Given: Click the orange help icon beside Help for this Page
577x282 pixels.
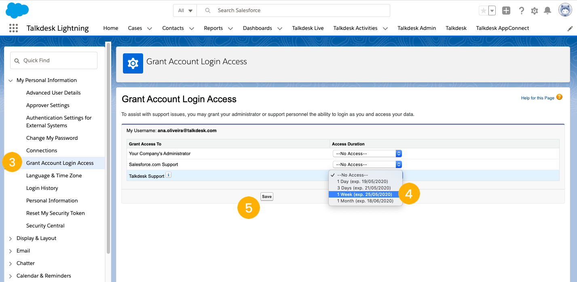Looking at the screenshot, I should tap(559, 97).
